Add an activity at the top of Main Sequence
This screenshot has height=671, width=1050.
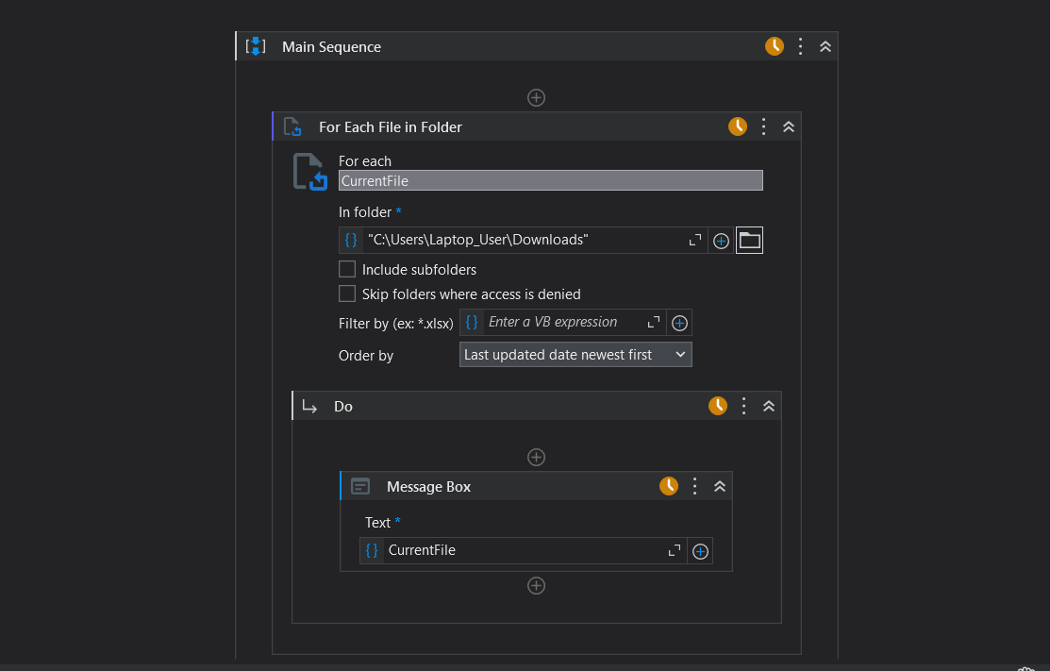click(x=536, y=97)
